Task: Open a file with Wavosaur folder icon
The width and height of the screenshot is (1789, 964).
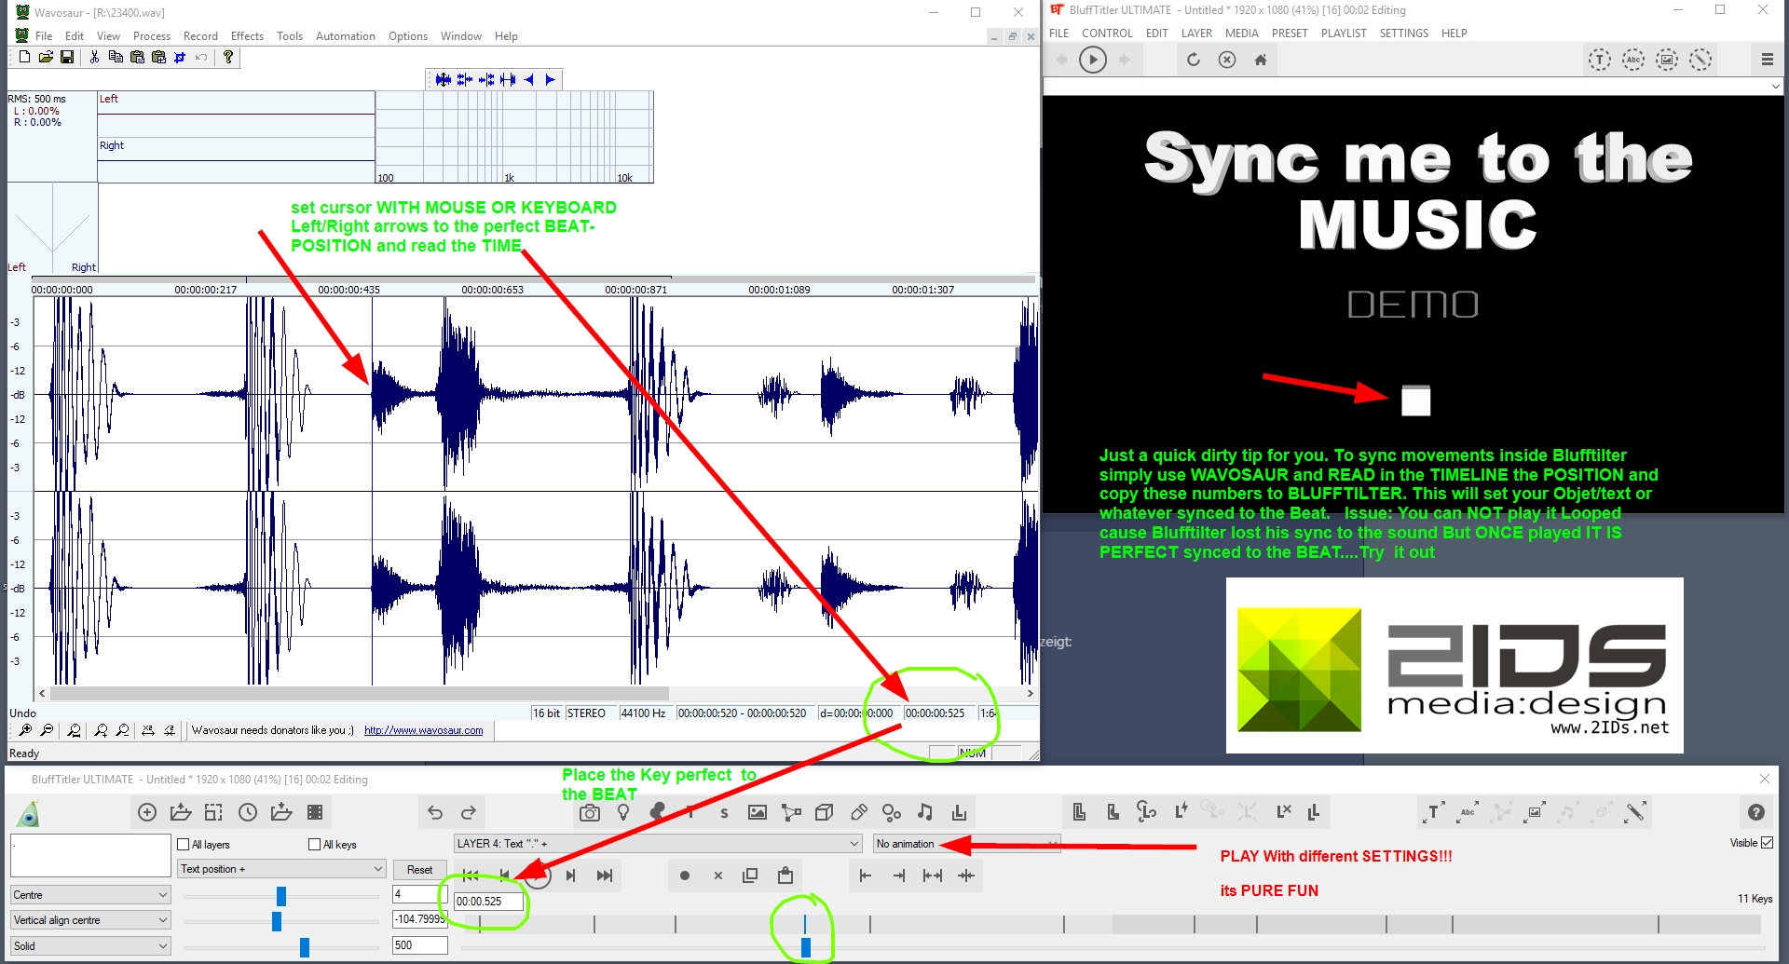Action: pyautogui.click(x=46, y=57)
